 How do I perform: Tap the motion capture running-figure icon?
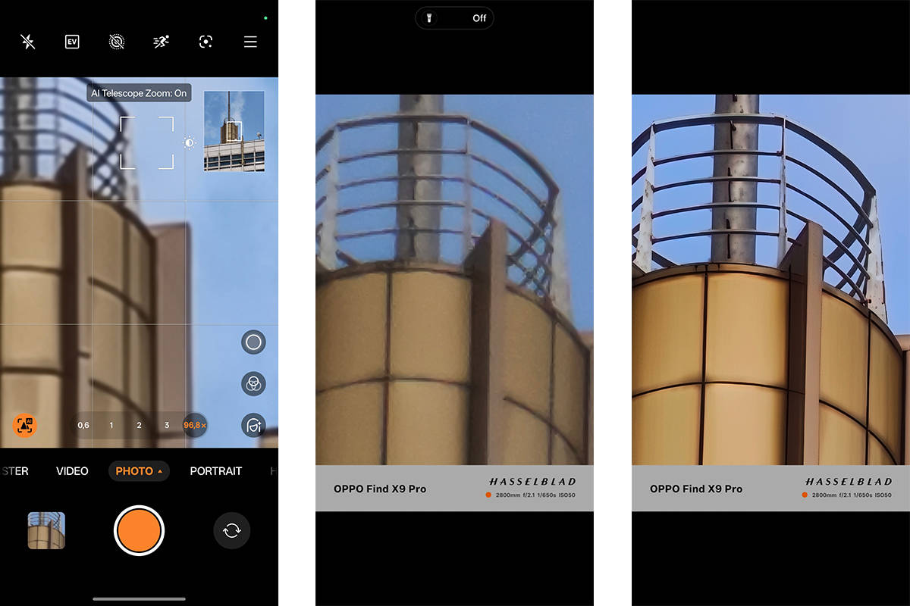[x=161, y=42]
